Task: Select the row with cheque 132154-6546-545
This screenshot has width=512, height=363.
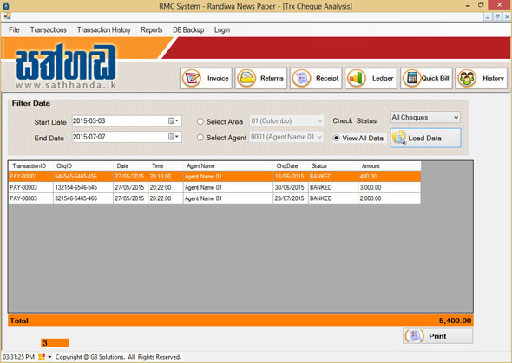Action: (x=214, y=187)
